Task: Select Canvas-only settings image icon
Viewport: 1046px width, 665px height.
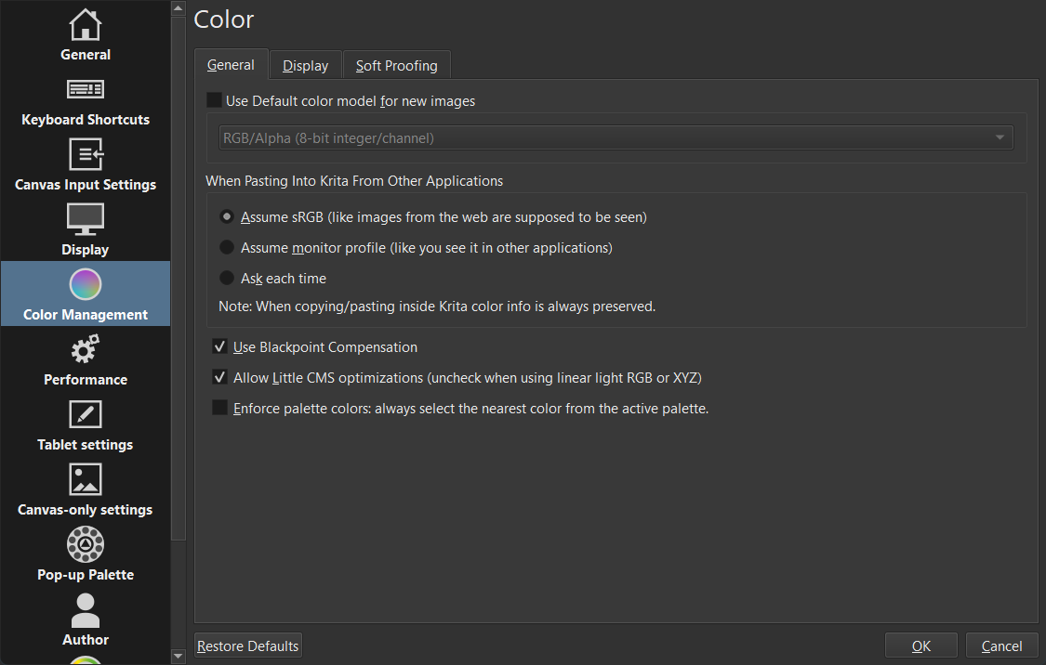Action: pyautogui.click(x=86, y=480)
